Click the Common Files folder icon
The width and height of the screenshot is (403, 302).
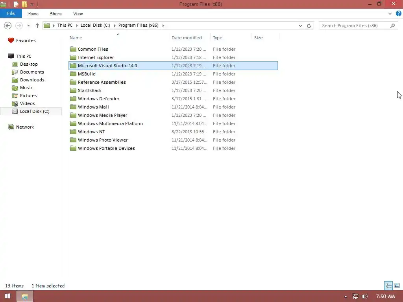pyautogui.click(x=73, y=49)
